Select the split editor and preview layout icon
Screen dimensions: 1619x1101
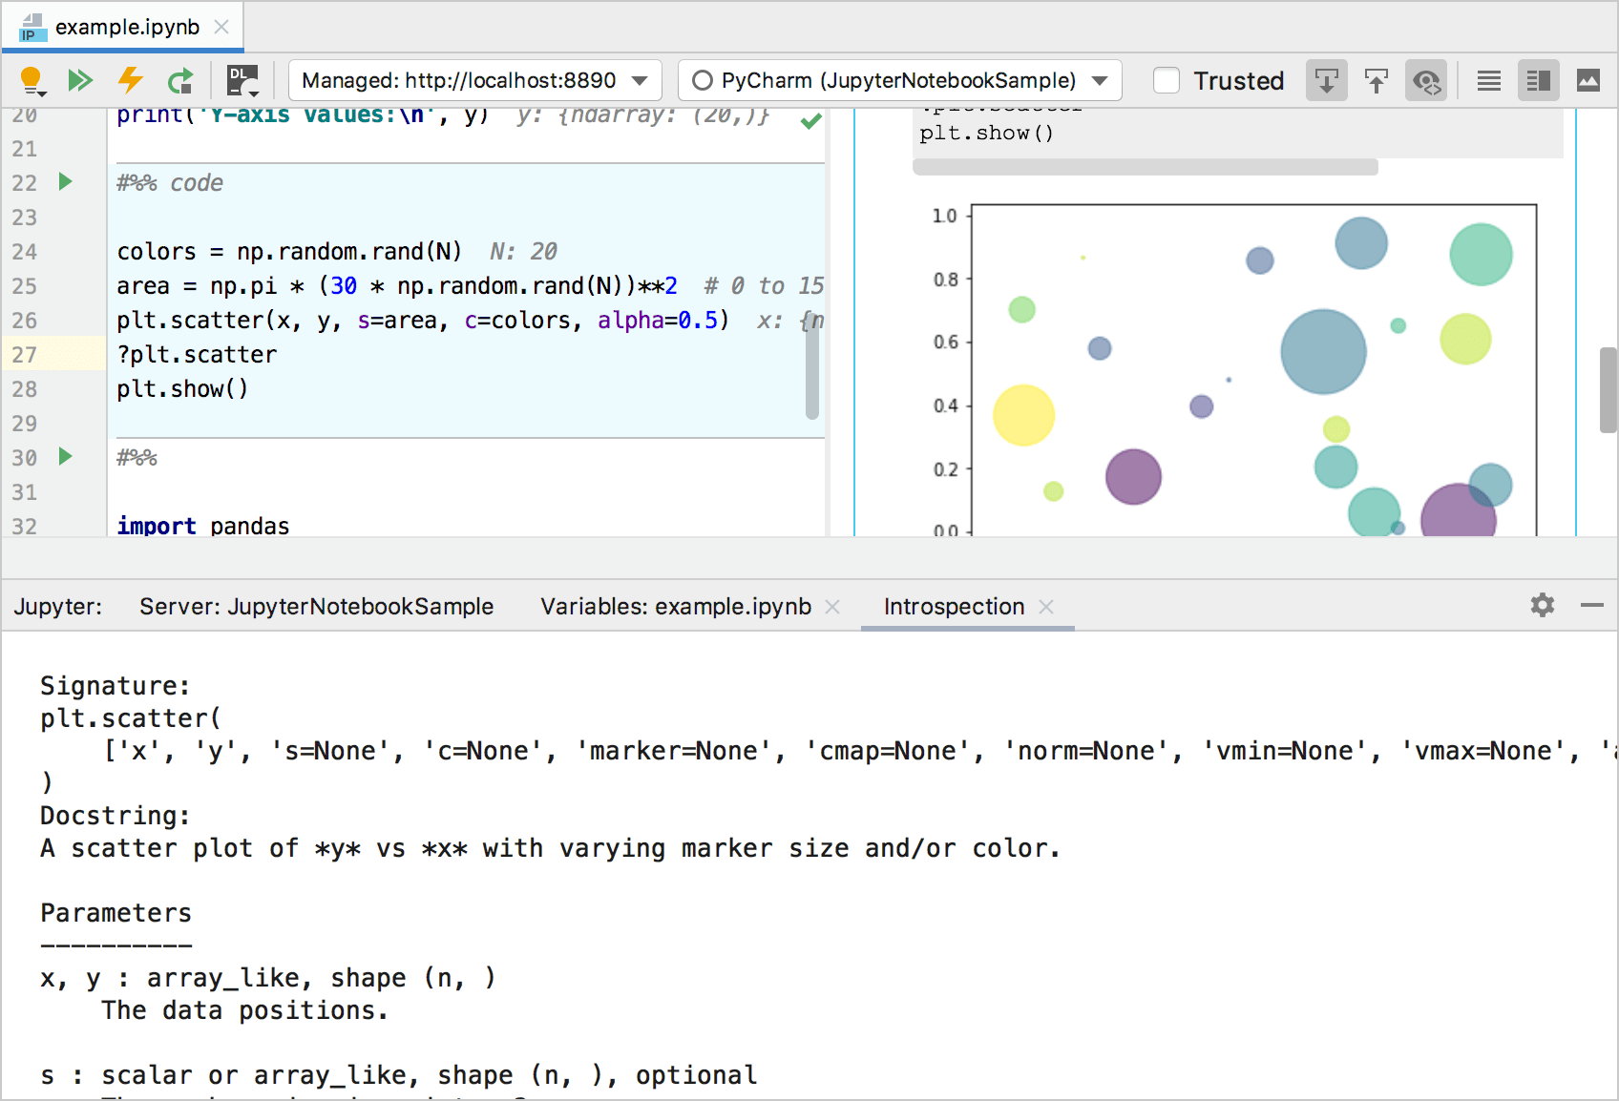[x=1538, y=80]
